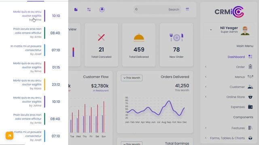Expand the Online Store submenu chevron

[x=206, y=97]
